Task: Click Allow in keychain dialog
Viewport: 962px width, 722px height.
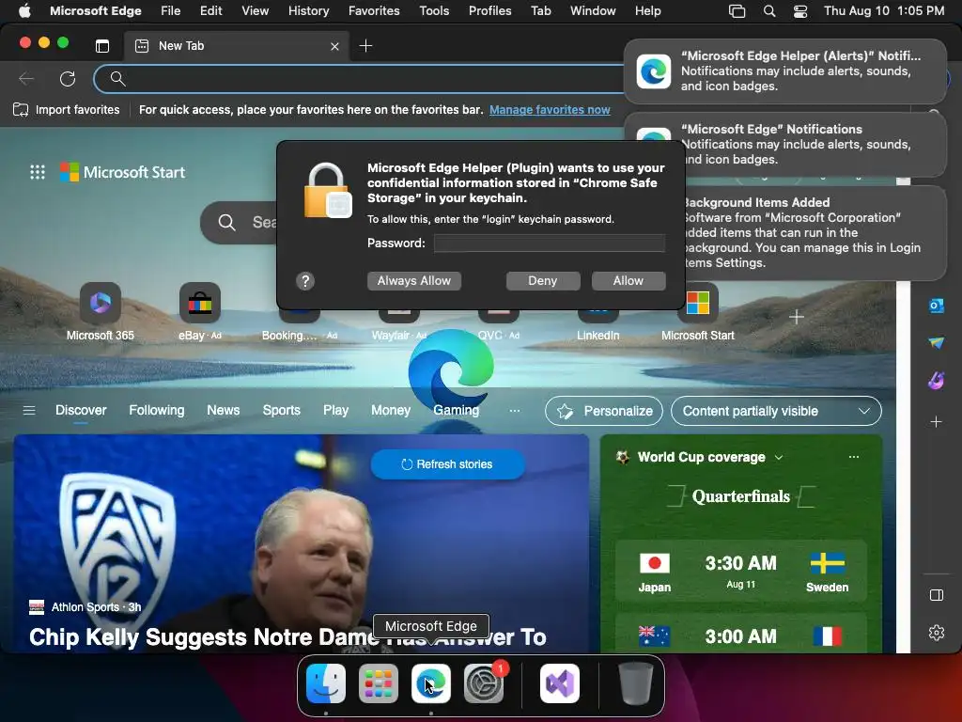Action: pyautogui.click(x=628, y=280)
